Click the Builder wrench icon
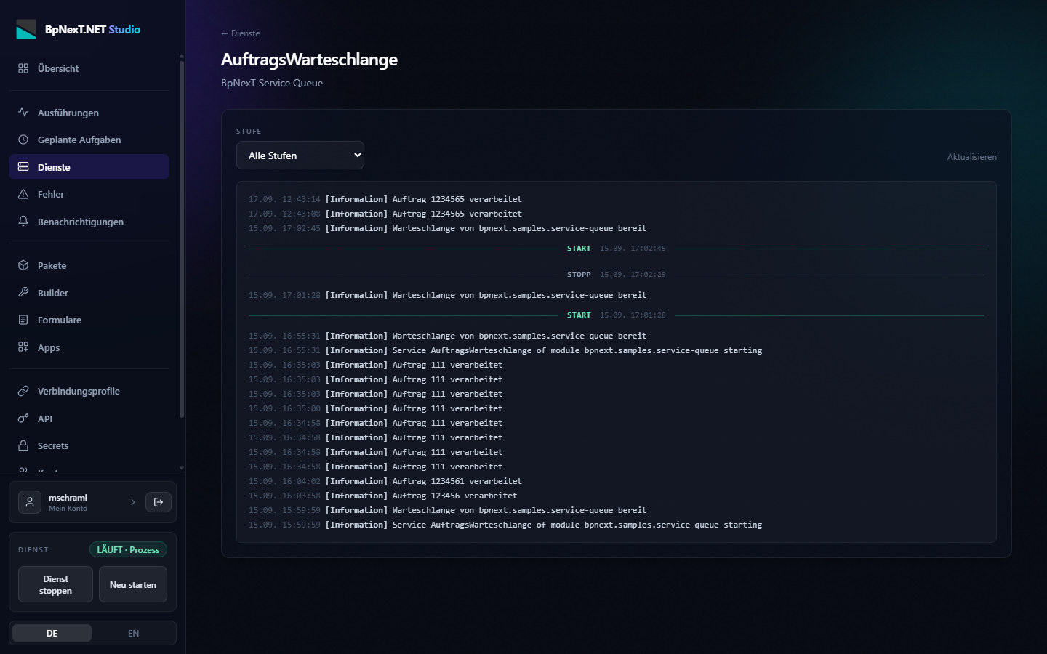Screen dimensions: 1047x654 click(23, 293)
